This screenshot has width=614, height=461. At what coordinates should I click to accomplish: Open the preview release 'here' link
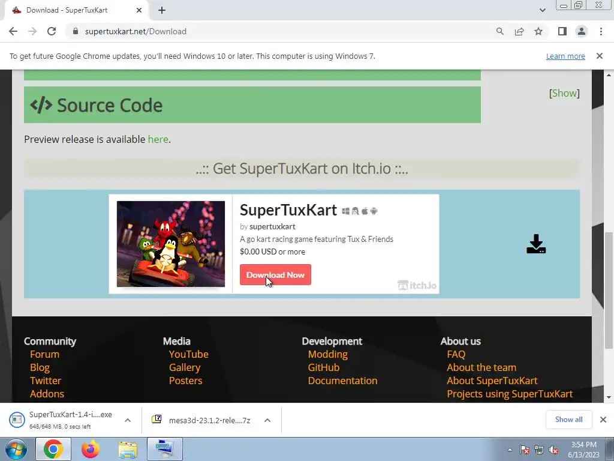pyautogui.click(x=158, y=139)
